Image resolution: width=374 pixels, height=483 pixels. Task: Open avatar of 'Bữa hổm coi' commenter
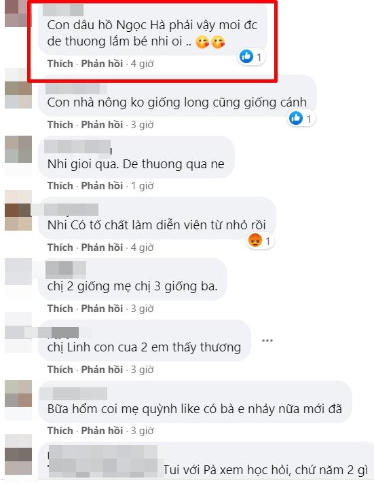click(18, 393)
